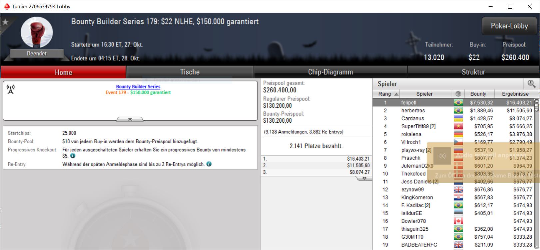Click the broadcast antenna icon
Image resolution: width=540 pixels, height=250 pixels.
[11, 89]
